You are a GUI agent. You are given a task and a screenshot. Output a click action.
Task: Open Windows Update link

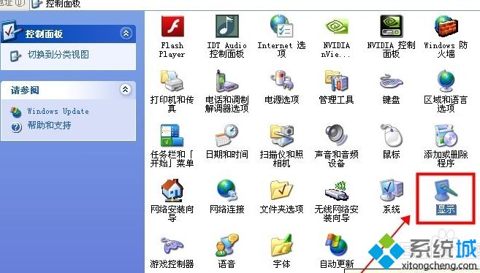pos(58,111)
